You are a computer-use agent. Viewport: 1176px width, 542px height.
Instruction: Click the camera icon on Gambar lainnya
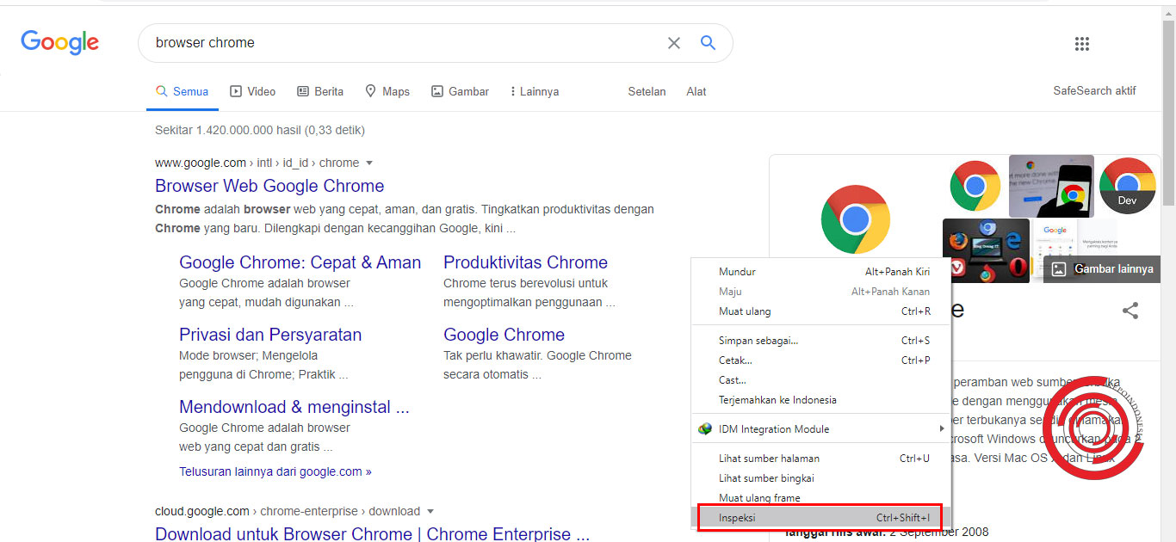tap(1058, 268)
